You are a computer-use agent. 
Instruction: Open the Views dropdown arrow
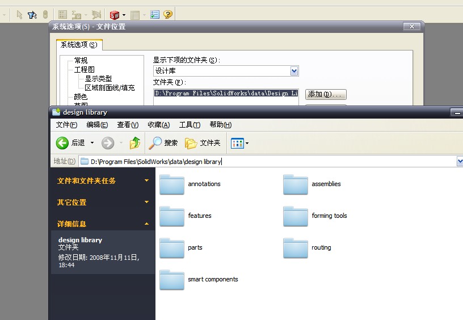(247, 143)
